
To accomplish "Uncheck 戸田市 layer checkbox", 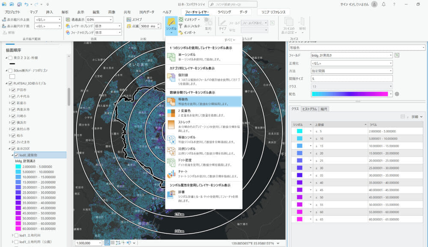I will coord(13,90).
